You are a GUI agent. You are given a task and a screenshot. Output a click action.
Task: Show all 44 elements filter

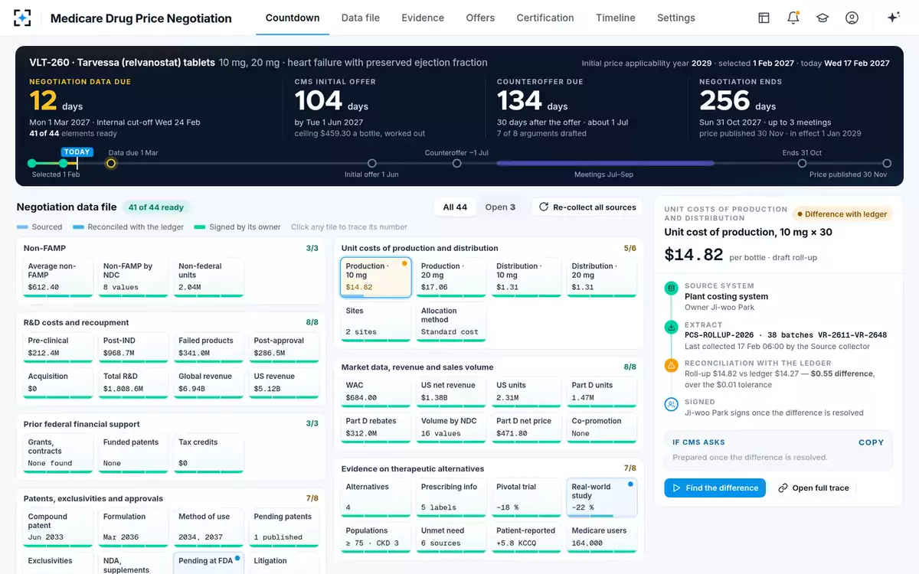pyautogui.click(x=456, y=207)
